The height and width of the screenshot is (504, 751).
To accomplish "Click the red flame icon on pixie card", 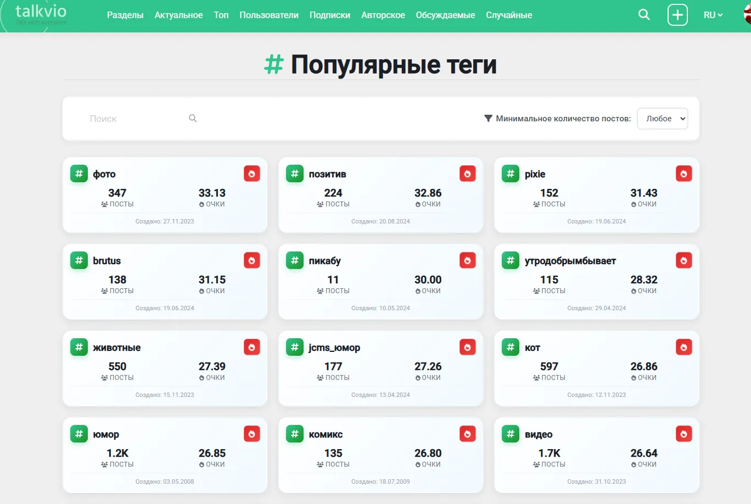I will (683, 173).
